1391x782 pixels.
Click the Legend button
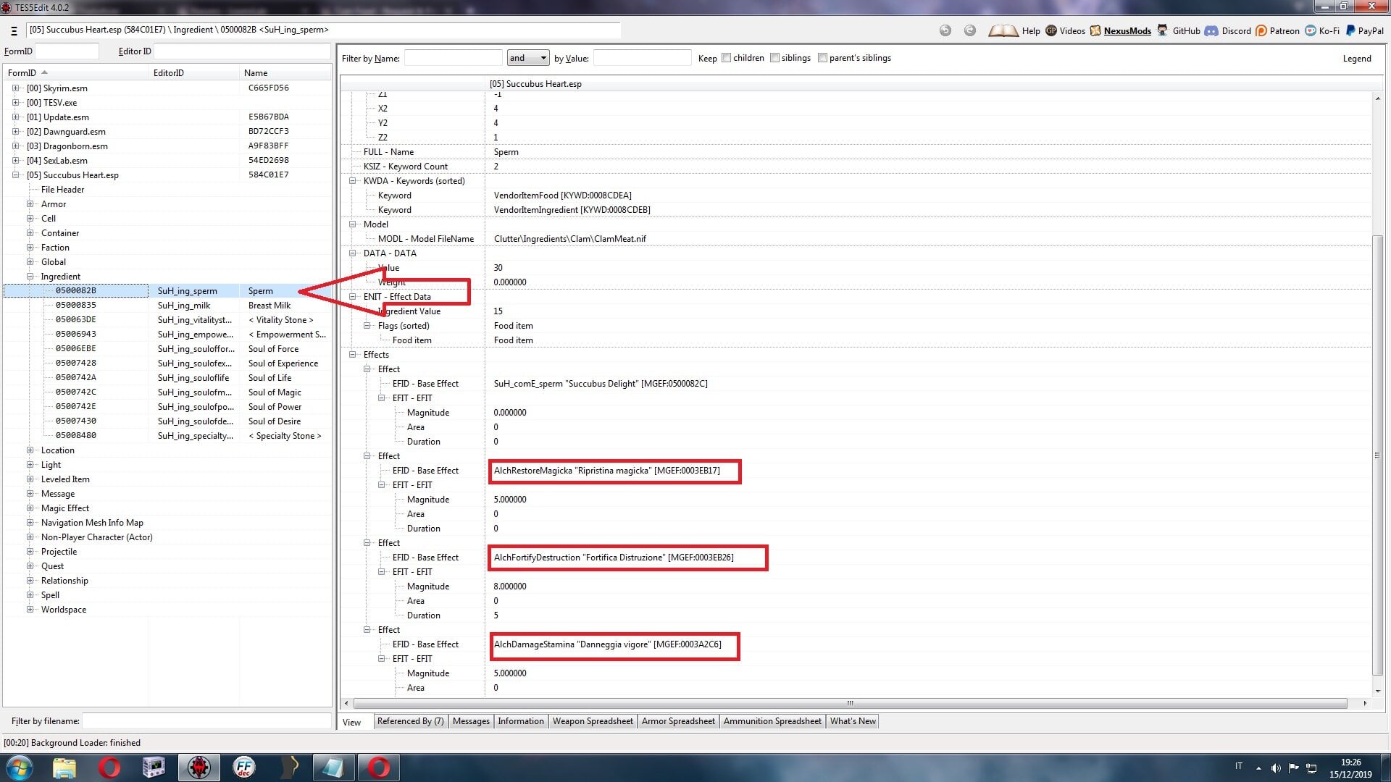tap(1357, 59)
